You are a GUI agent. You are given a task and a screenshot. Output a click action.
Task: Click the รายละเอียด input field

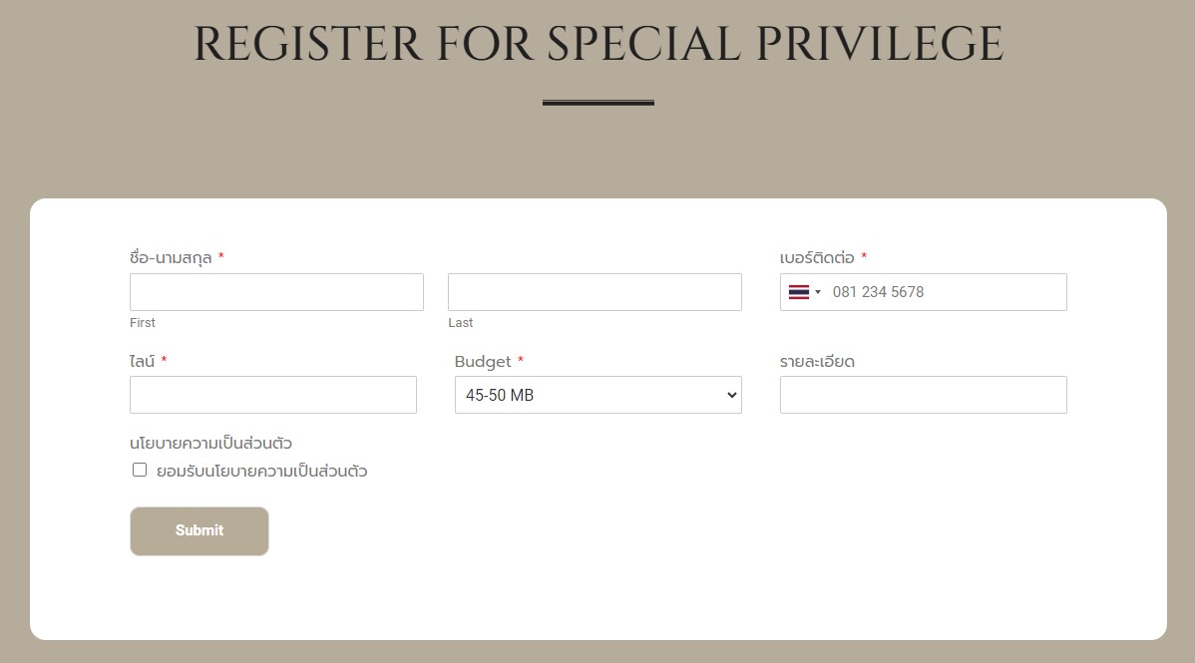pyautogui.click(x=924, y=395)
